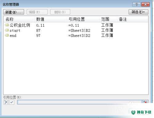Click the value 97 in 数值 column
The height and width of the screenshot is (118, 154).
coord(38,36)
